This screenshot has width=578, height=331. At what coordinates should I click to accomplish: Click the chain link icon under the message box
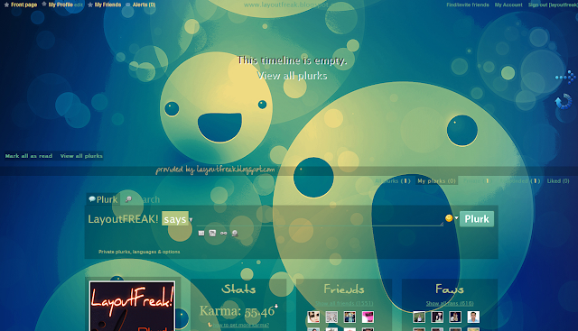(224, 233)
